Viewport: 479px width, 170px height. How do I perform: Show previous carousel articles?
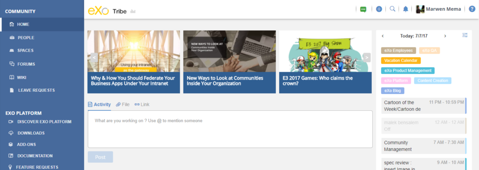(94, 57)
